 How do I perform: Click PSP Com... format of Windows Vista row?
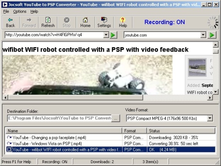point(133,143)
